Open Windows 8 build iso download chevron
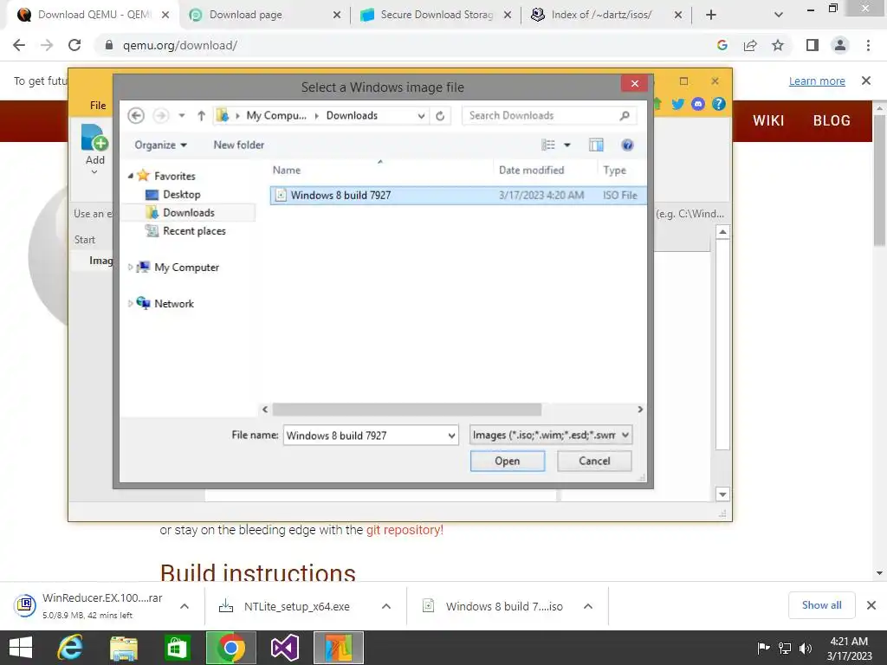Image resolution: width=887 pixels, height=665 pixels. point(588,606)
